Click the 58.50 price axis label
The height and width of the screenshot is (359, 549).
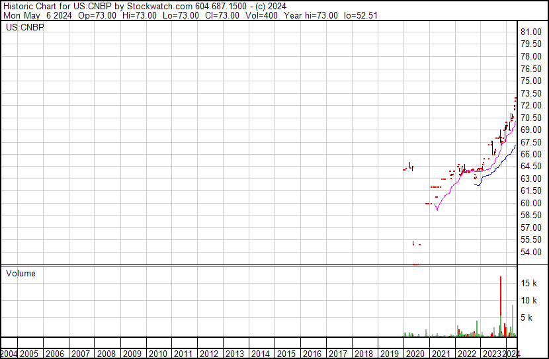530,215
